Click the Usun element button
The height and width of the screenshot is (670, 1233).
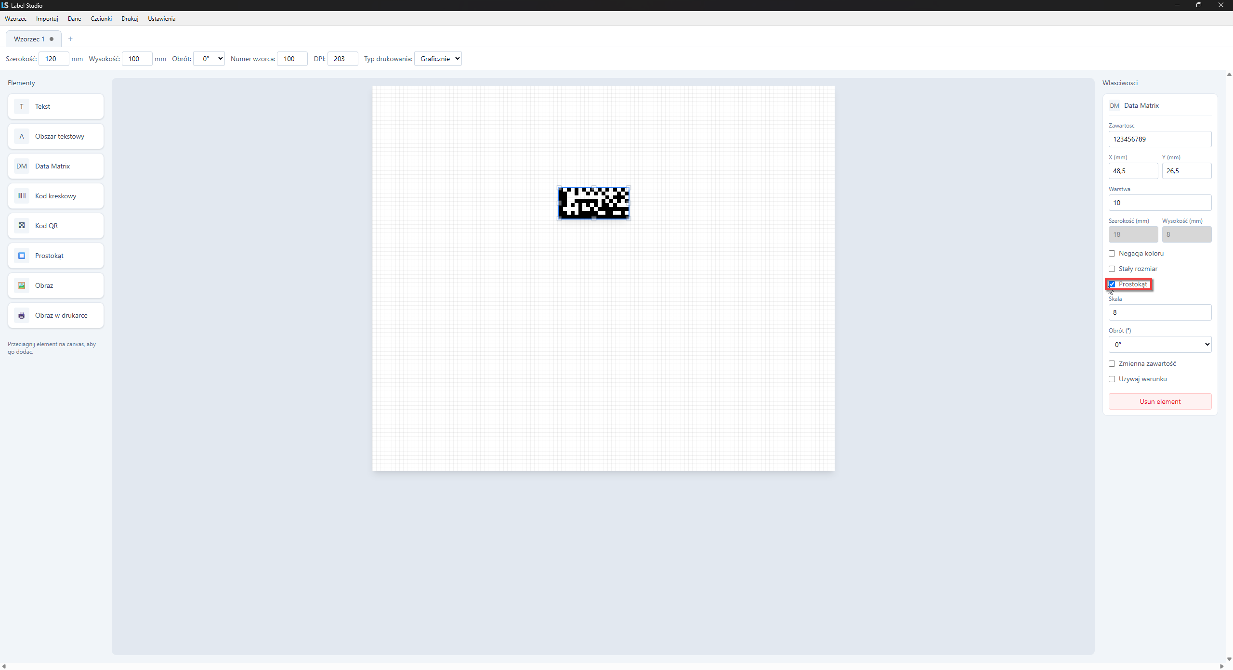click(1160, 401)
